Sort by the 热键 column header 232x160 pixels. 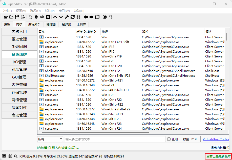click(x=121, y=32)
